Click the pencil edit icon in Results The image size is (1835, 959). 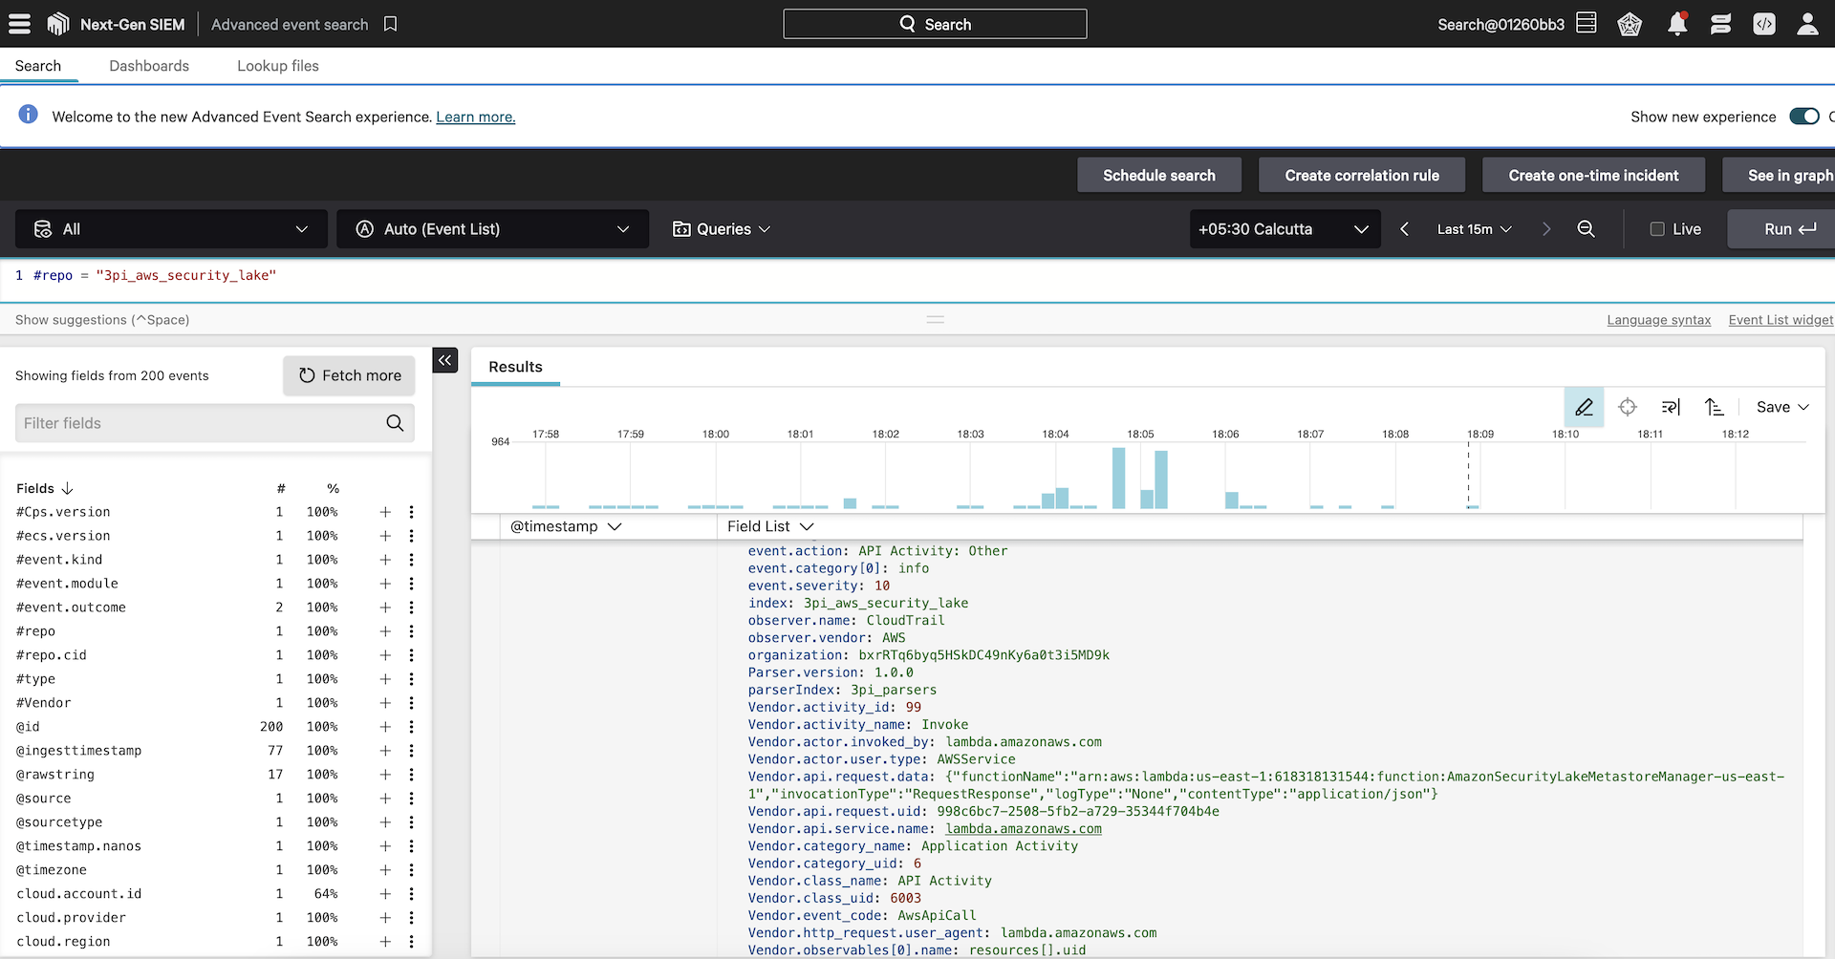[x=1584, y=407]
